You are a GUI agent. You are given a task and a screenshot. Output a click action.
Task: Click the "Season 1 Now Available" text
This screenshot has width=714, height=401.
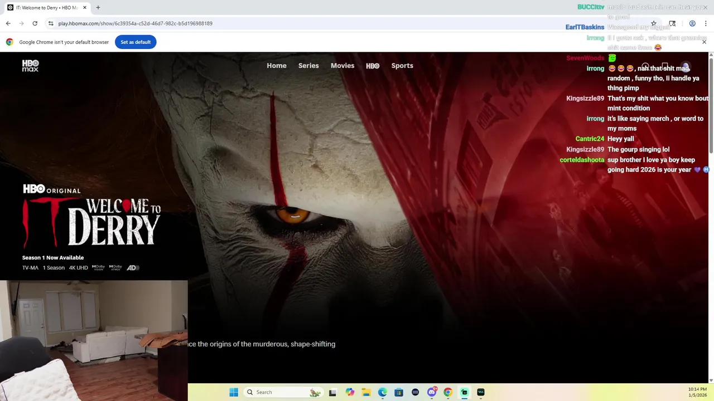(53, 258)
